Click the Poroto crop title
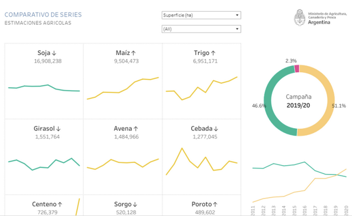Screen dimensions: 352x216 pos(202,204)
